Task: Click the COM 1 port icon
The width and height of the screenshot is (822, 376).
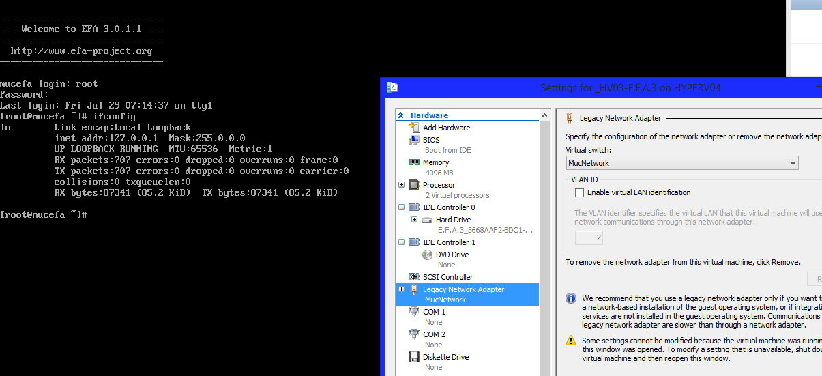Action: point(413,312)
